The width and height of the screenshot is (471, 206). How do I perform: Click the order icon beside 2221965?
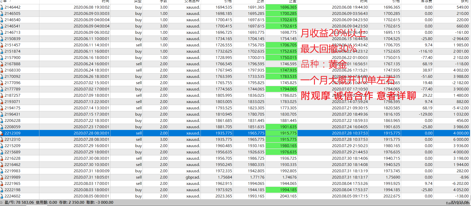click(x=2, y=184)
